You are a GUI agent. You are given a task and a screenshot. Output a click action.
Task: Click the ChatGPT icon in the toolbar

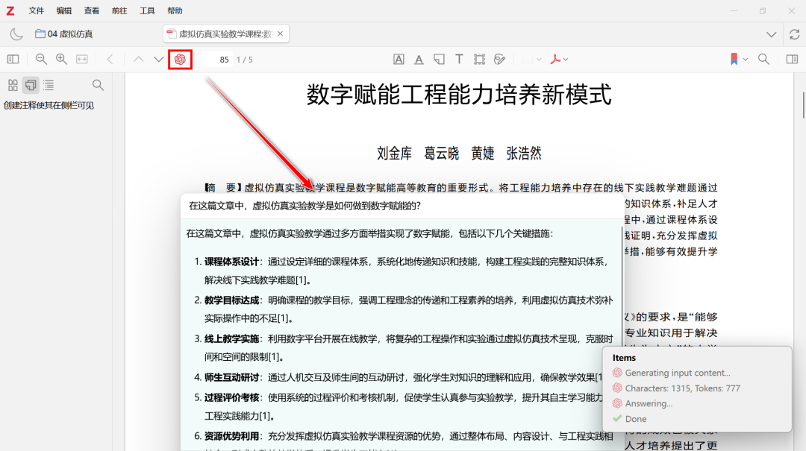(180, 60)
